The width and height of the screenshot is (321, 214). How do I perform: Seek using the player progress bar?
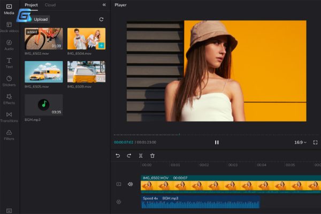[216, 134]
